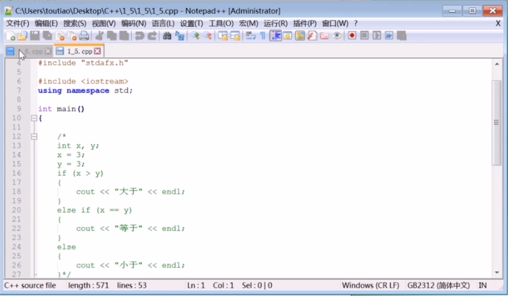Save the current file using the Save icon
Viewport: 508px width, 296px height.
tap(34, 36)
